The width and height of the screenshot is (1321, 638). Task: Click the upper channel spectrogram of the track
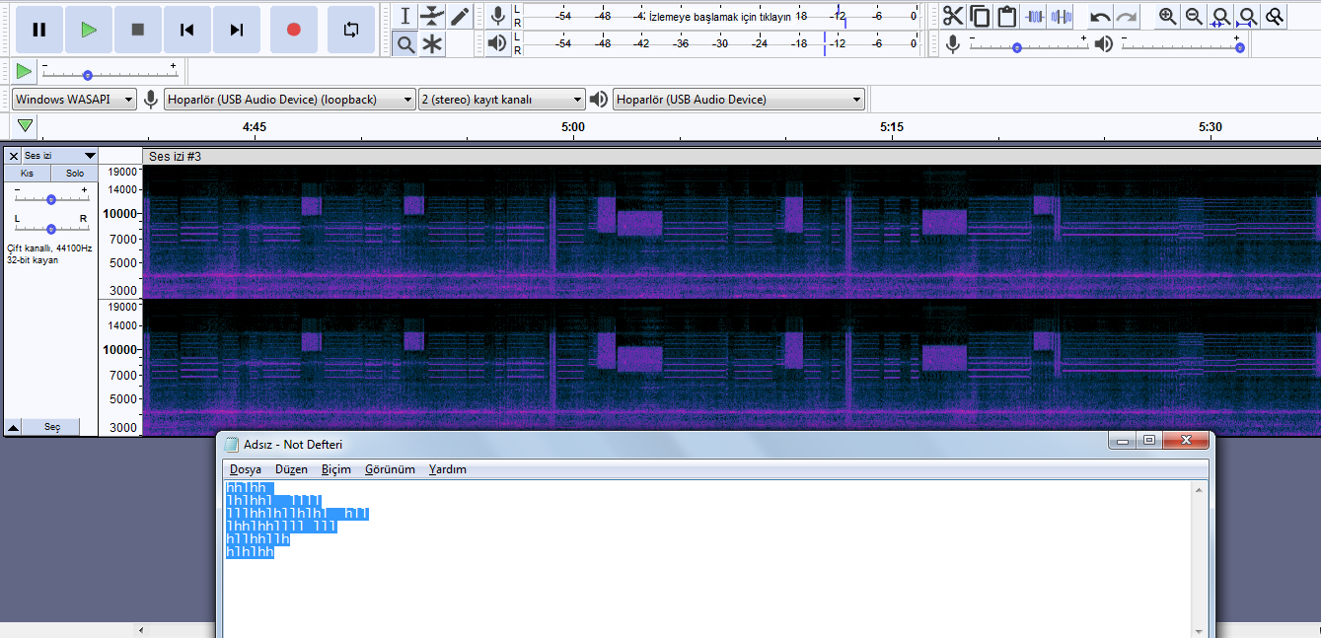tap(731, 231)
